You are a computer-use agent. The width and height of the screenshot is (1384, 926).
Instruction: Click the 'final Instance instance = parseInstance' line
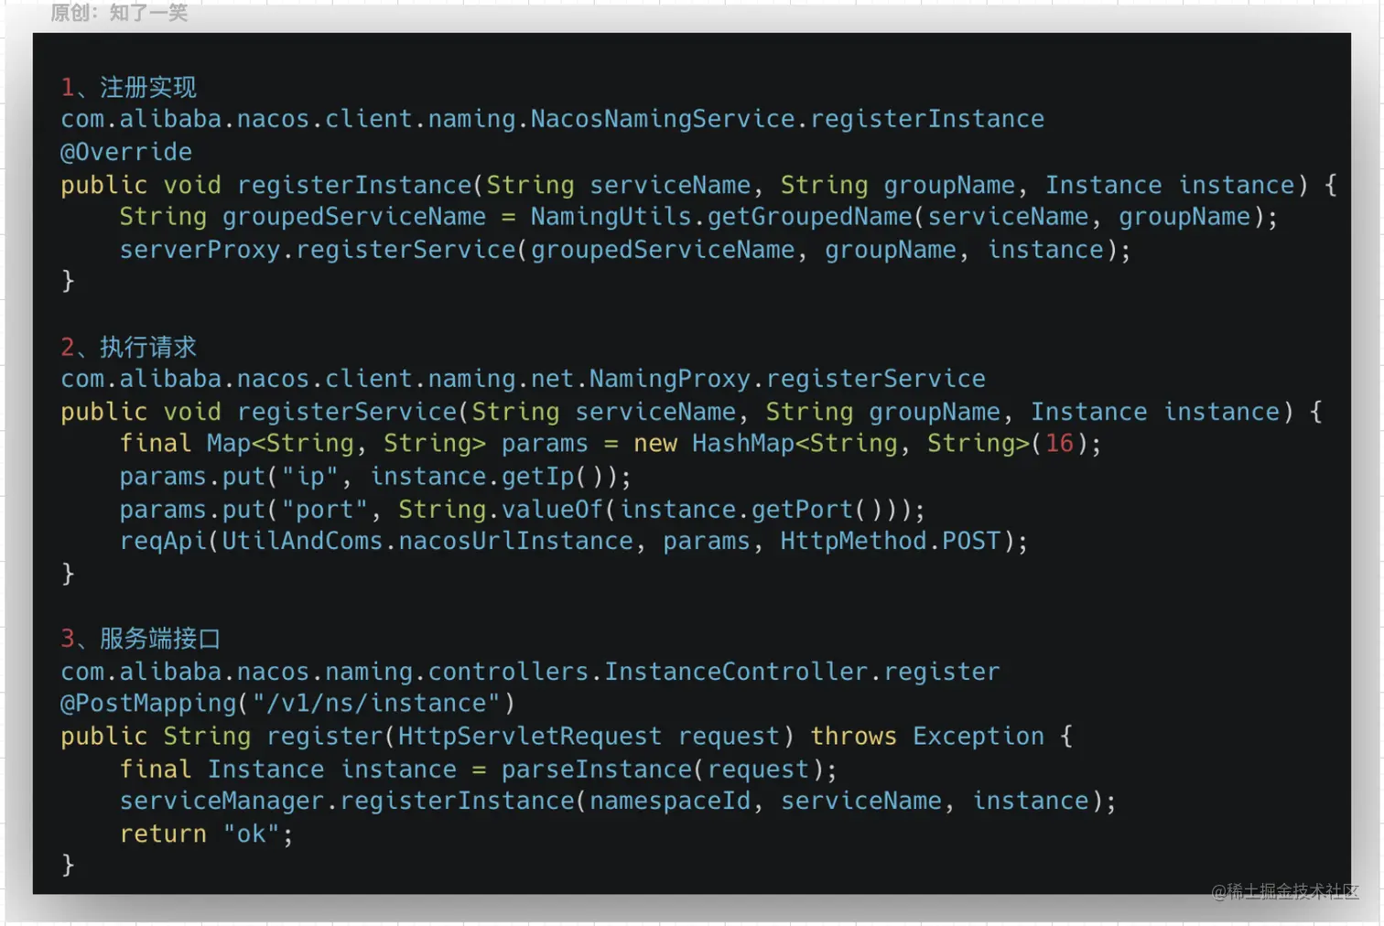(x=479, y=770)
